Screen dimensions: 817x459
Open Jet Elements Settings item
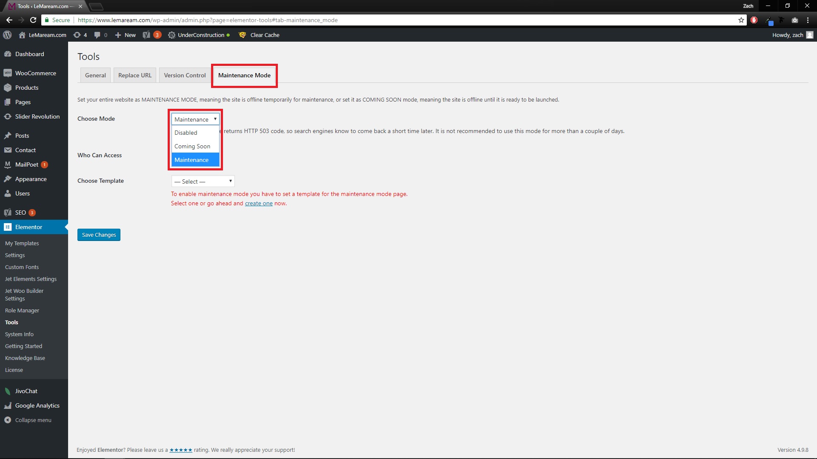(x=31, y=279)
